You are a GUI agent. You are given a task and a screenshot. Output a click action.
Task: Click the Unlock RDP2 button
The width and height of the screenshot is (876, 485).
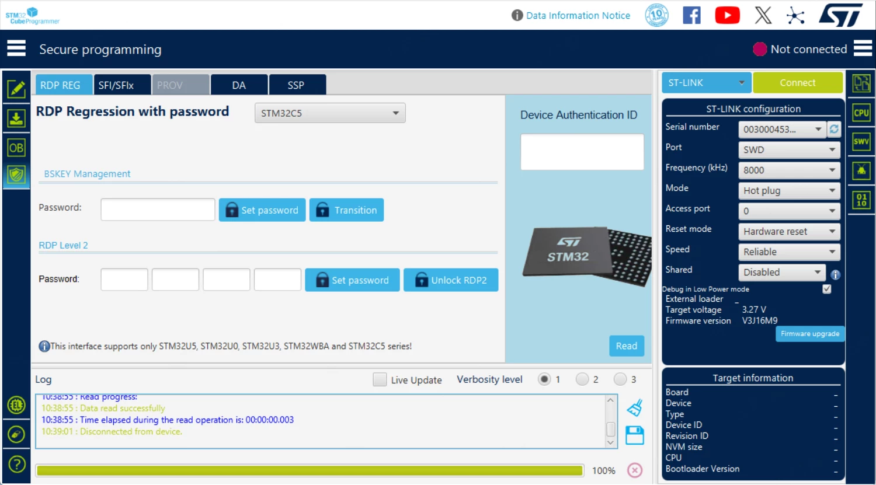(x=451, y=280)
